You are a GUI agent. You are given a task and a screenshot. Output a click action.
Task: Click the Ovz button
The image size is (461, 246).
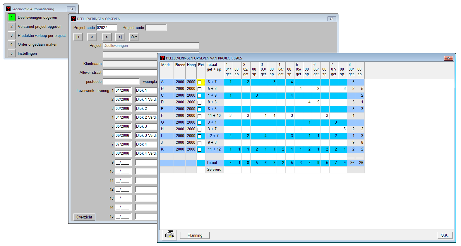(134, 37)
